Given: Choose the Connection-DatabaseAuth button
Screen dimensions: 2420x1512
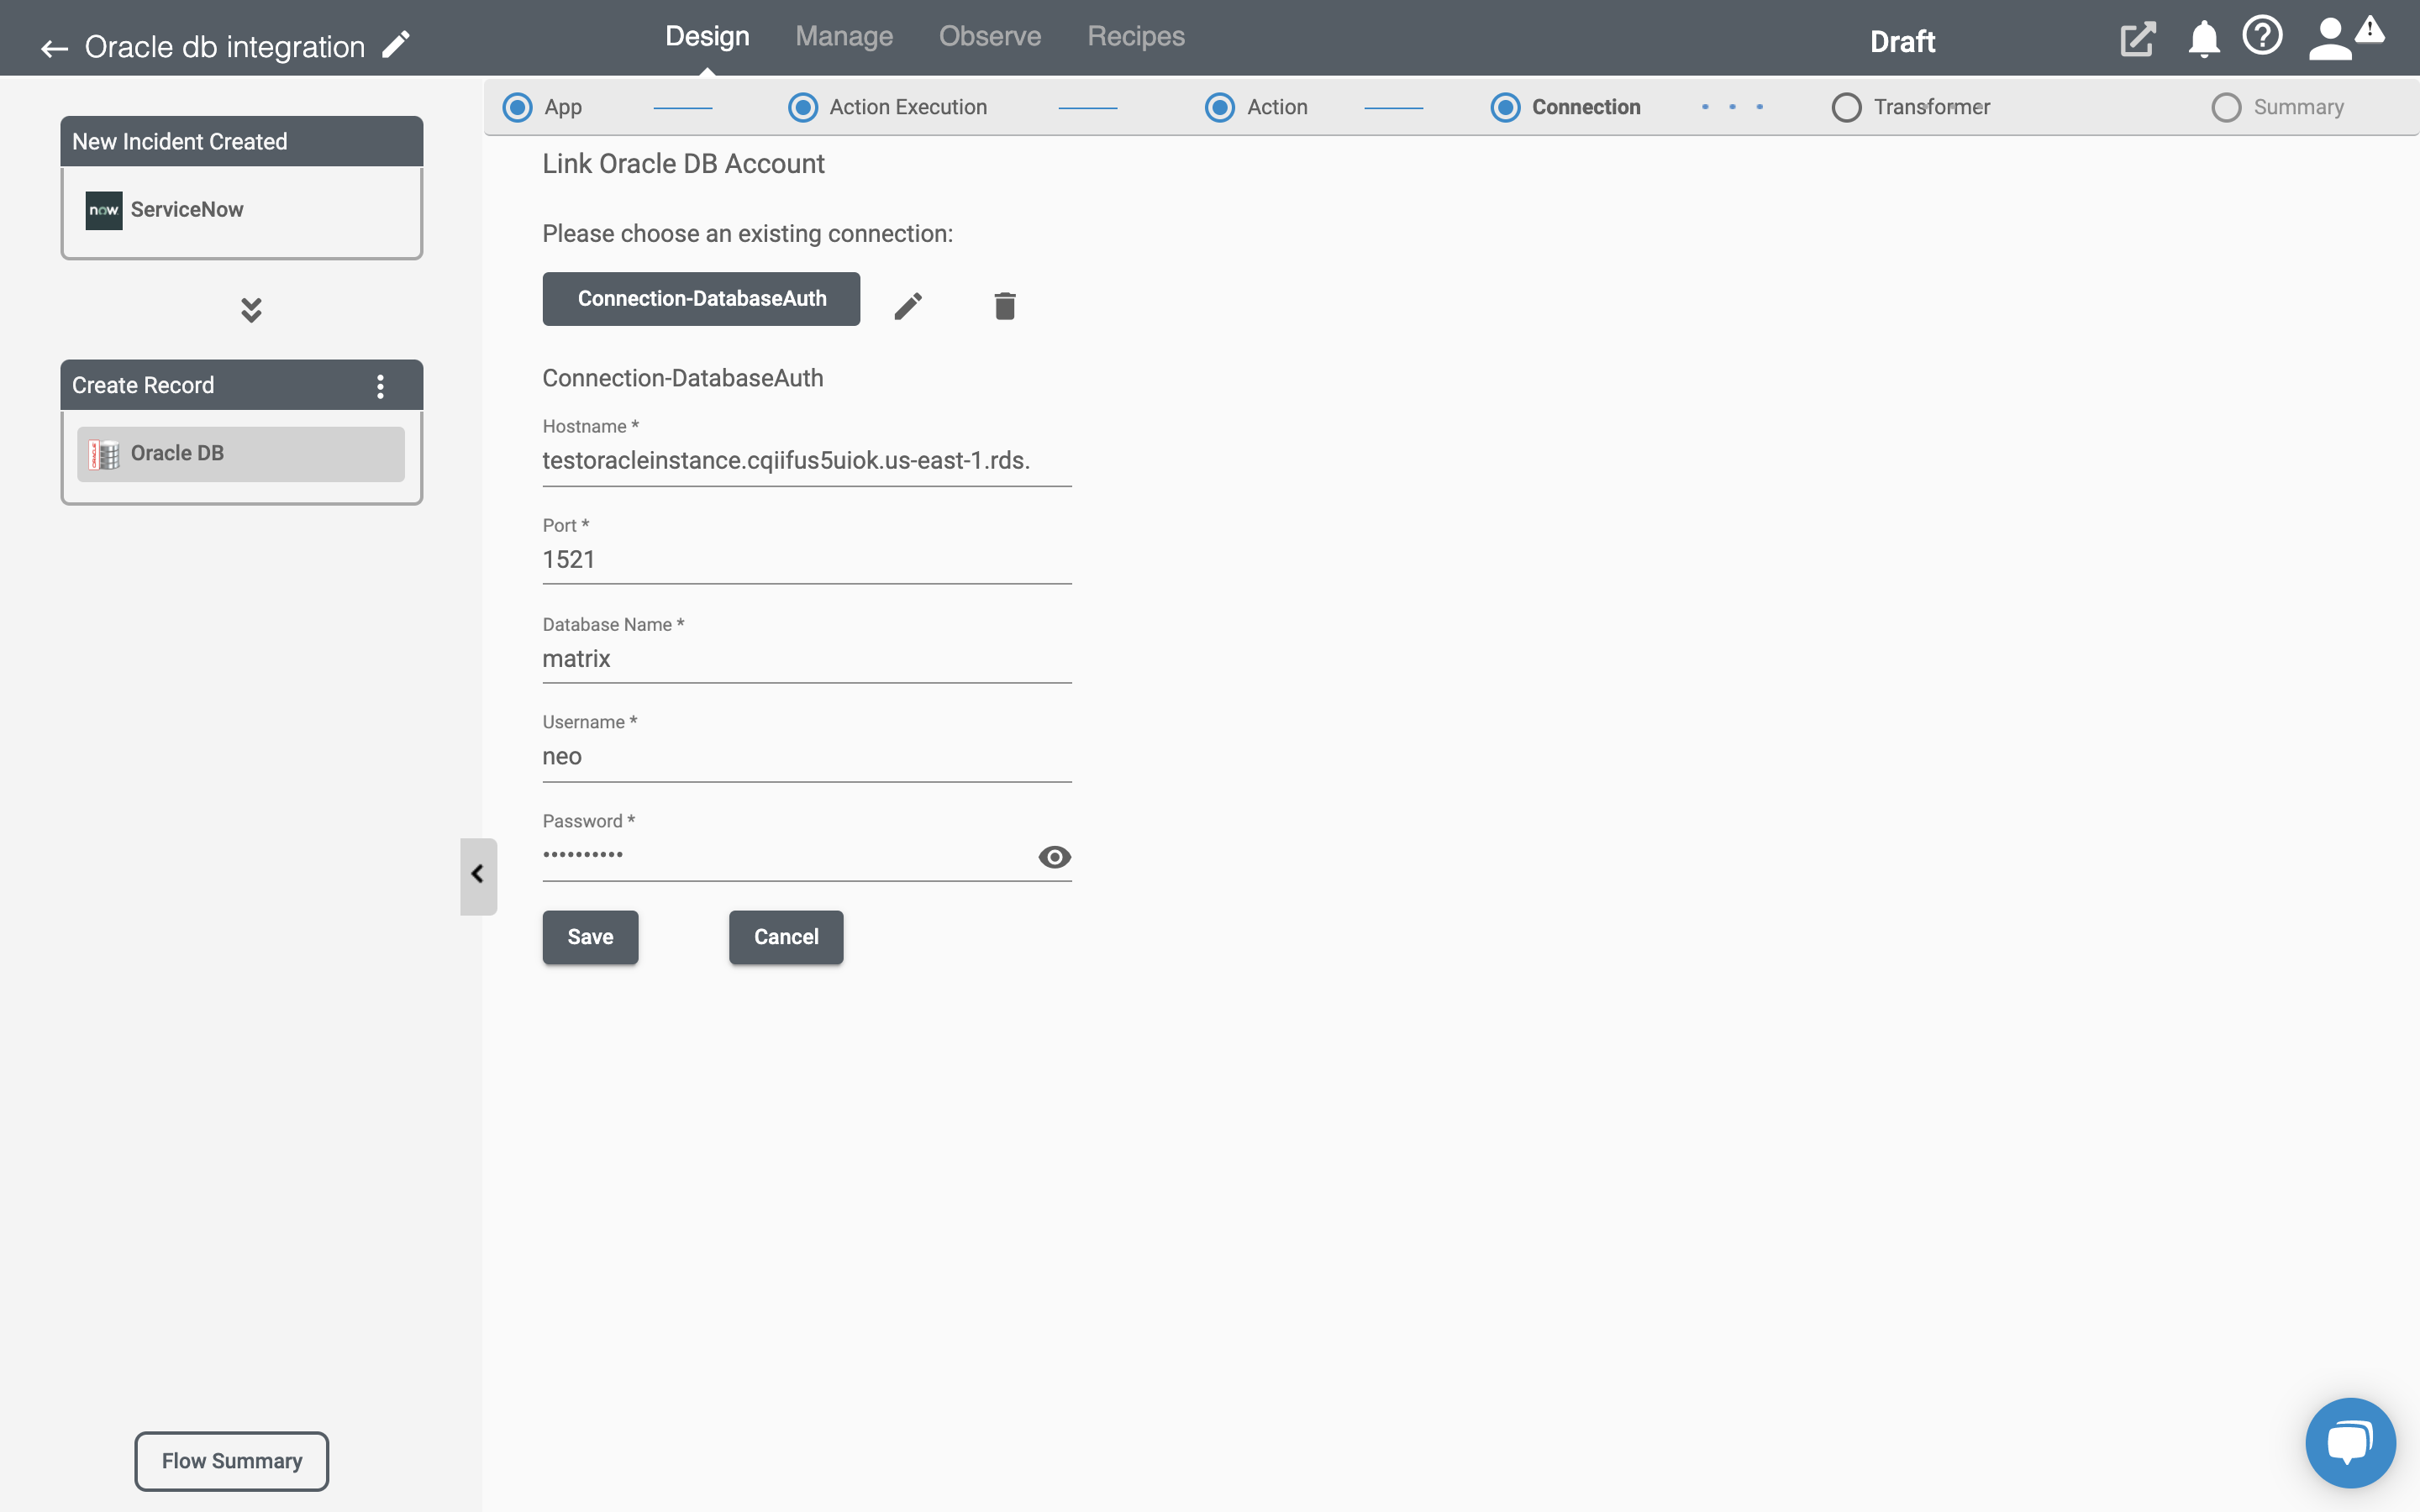Looking at the screenshot, I should 701,299.
